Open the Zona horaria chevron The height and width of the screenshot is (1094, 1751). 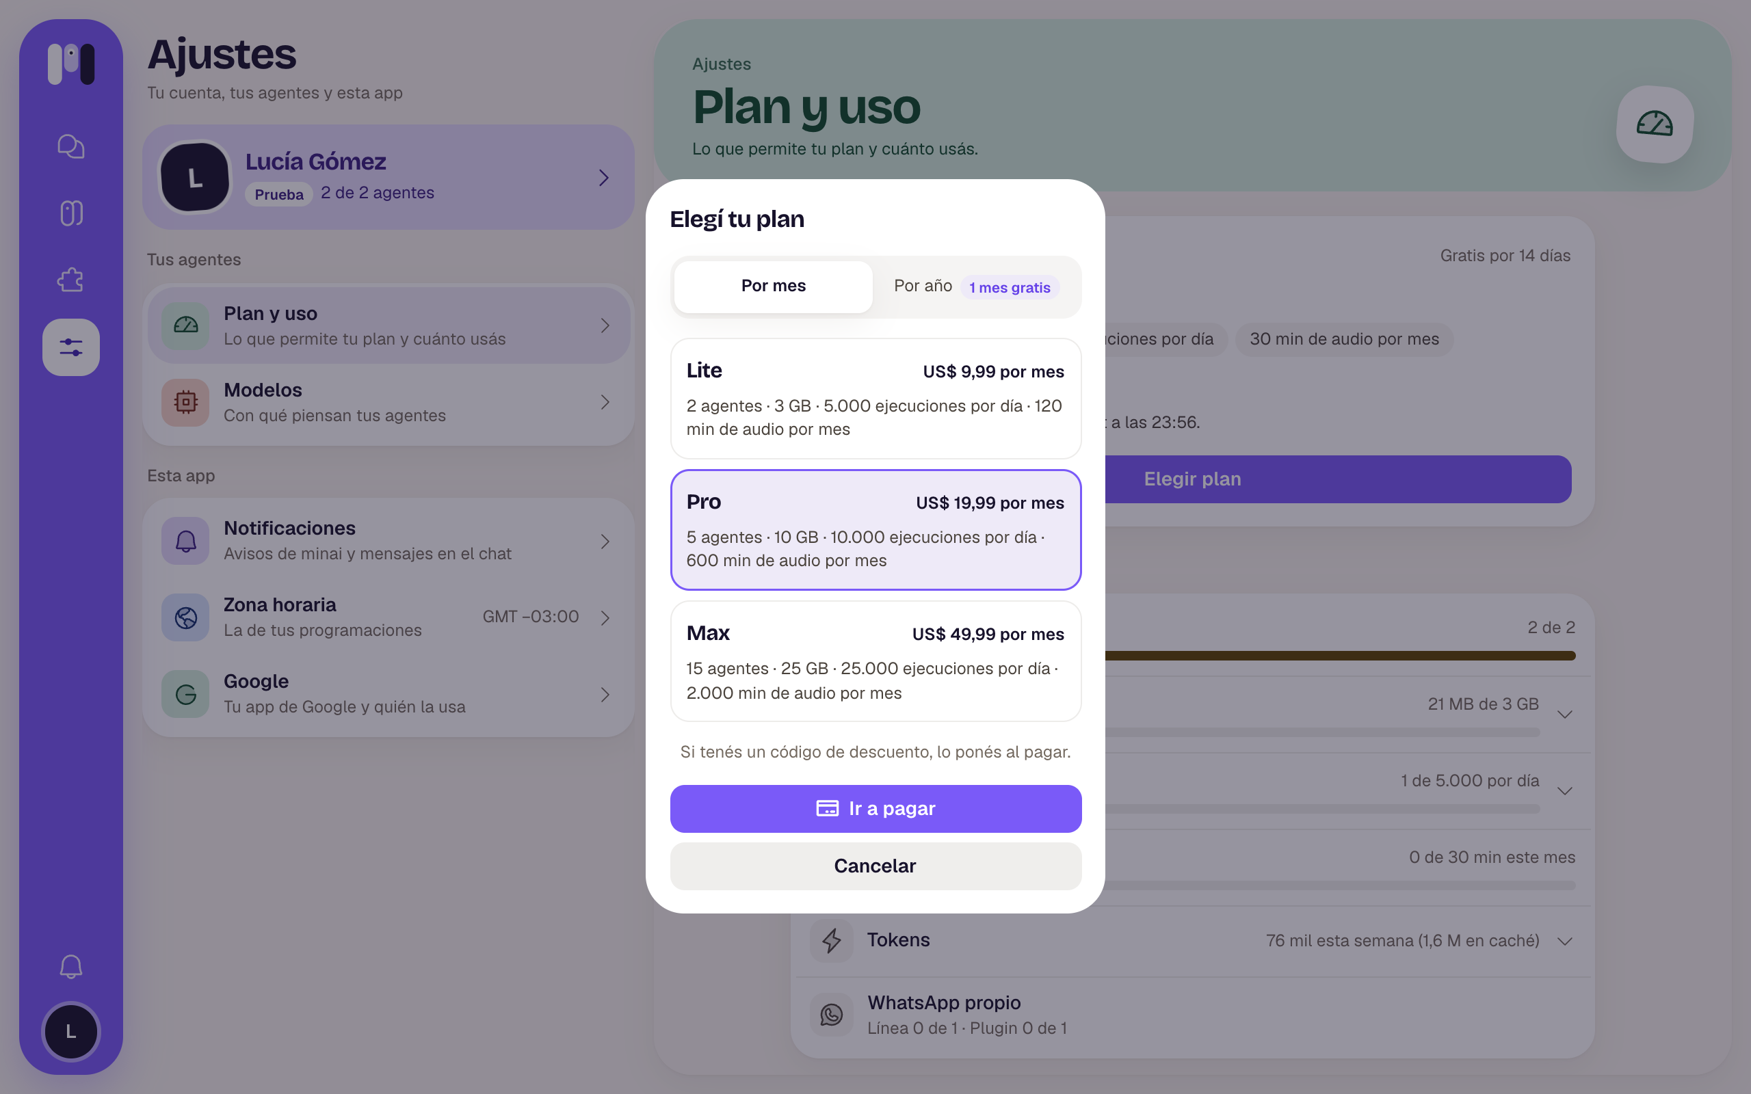pyautogui.click(x=605, y=617)
